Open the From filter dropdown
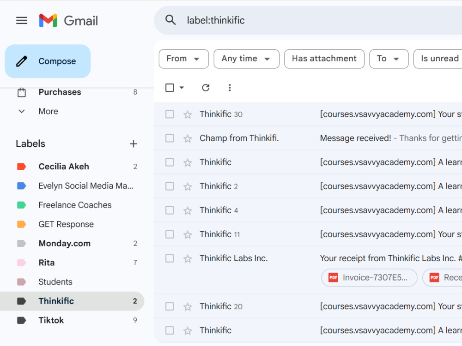The image size is (462, 346). point(183,59)
